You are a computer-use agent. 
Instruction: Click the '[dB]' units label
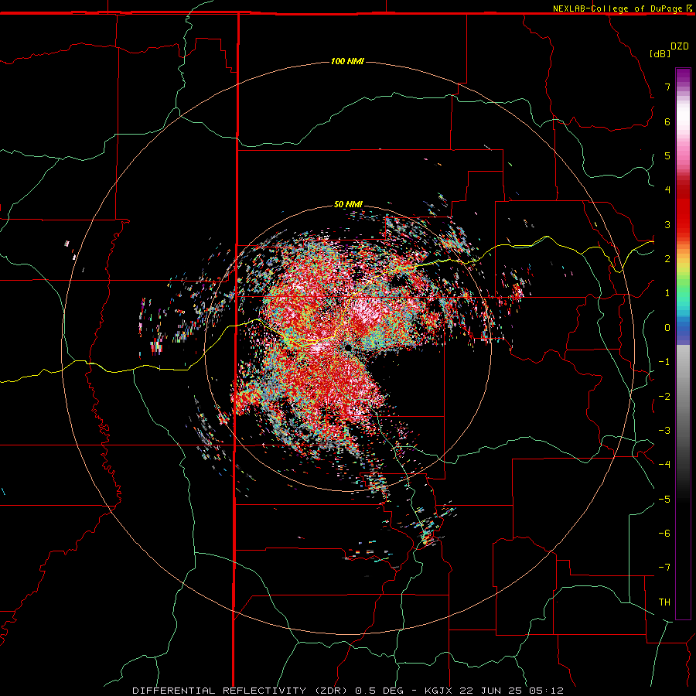pos(660,53)
